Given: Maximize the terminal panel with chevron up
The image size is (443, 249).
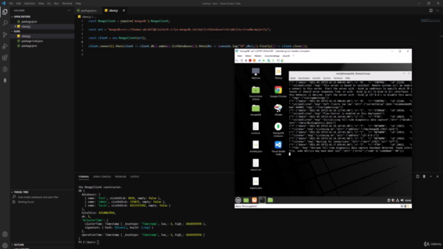Looking at the screenshot, I should [431, 176].
